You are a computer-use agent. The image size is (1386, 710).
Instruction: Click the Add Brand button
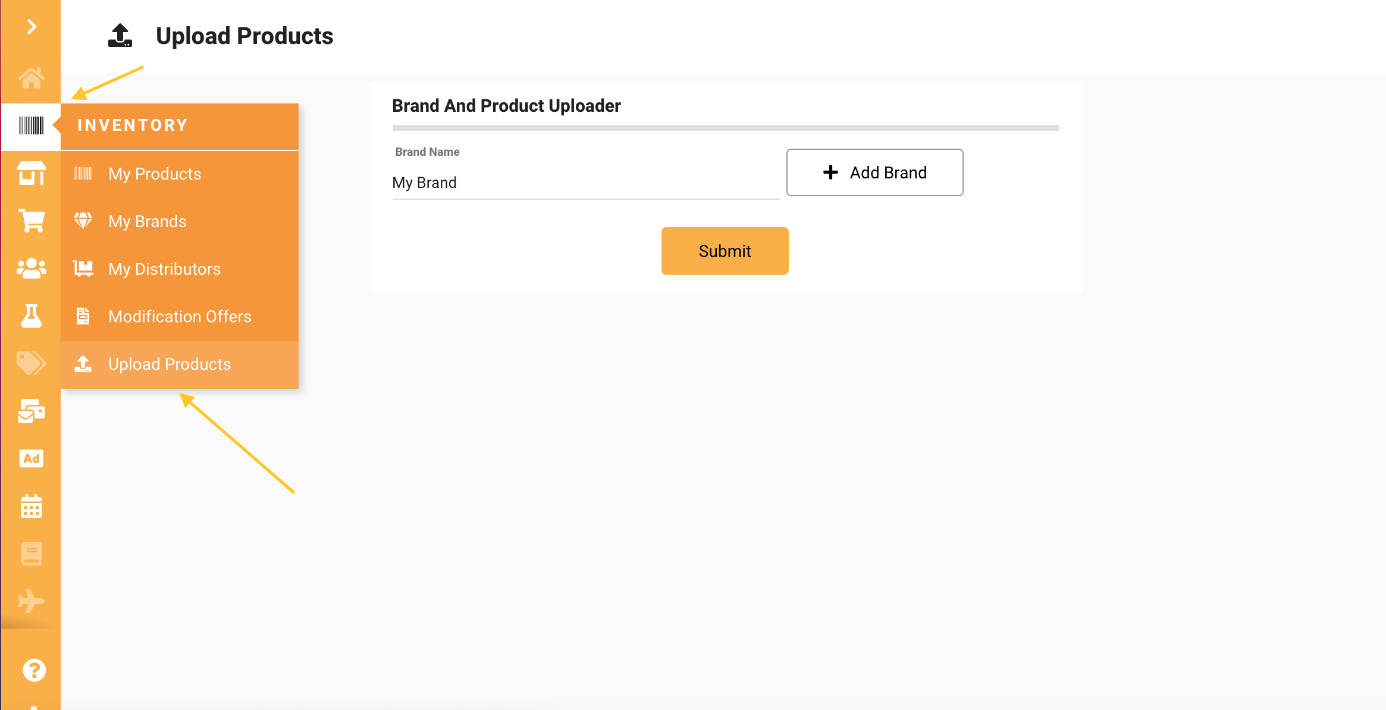[x=874, y=172]
